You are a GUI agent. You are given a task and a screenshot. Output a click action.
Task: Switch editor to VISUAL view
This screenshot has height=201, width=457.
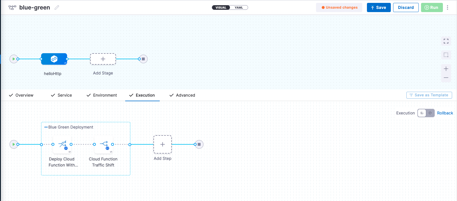pyautogui.click(x=221, y=7)
